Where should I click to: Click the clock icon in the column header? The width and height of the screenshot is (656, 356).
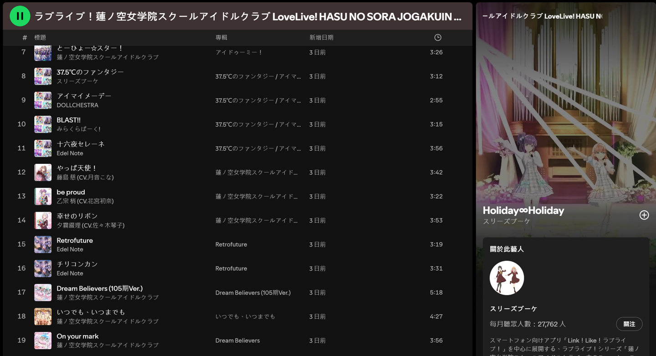point(437,37)
